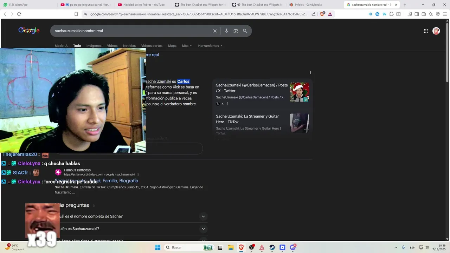Open more options dots above the result cards
The image size is (450, 253).
pos(310,72)
